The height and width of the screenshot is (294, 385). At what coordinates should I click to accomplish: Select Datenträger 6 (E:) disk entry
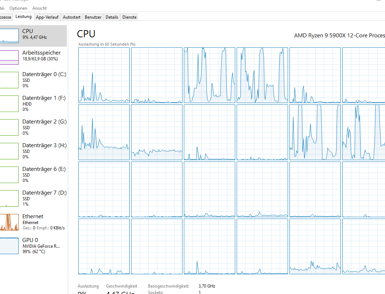[x=33, y=174]
